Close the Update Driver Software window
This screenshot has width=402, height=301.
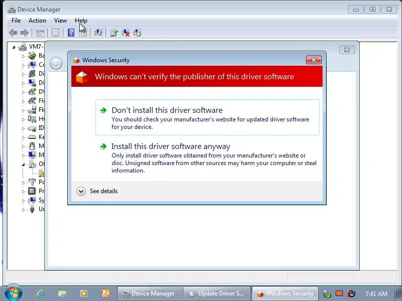pyautogui.click(x=347, y=50)
